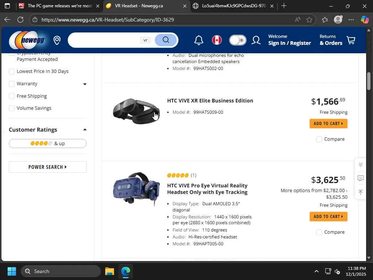This screenshot has height=280, width=373.
Task: Click the Canada flag country selector
Action: point(217,40)
